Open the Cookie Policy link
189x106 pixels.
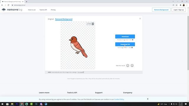click(119, 100)
